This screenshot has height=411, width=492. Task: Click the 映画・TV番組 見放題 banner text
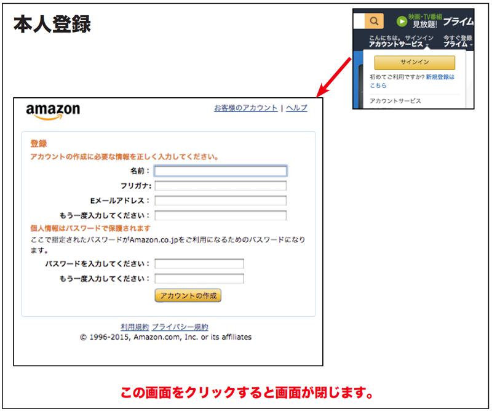coord(425,21)
